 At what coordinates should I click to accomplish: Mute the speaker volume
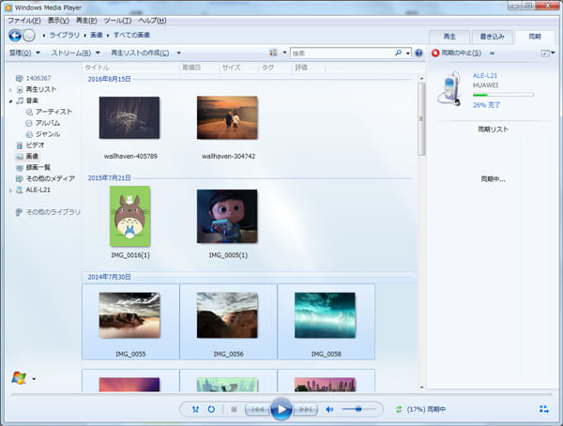pyautogui.click(x=329, y=409)
